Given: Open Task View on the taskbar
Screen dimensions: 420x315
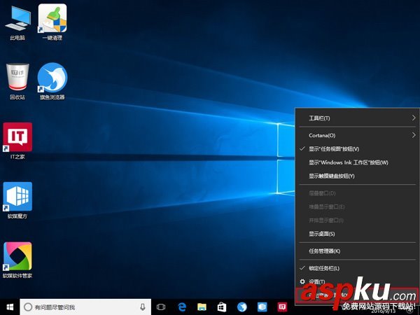Looking at the screenshot, I should [161, 307].
